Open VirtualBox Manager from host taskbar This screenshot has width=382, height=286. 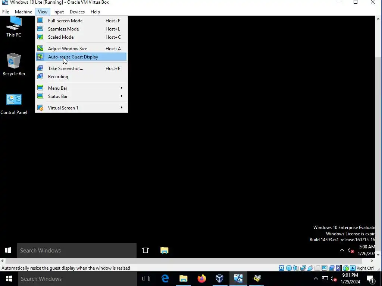[219, 279]
